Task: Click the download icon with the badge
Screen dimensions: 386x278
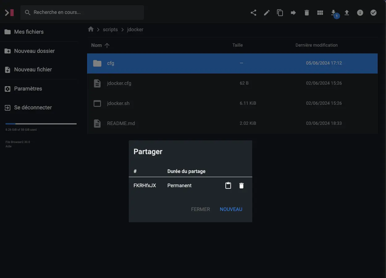Action: point(334,13)
